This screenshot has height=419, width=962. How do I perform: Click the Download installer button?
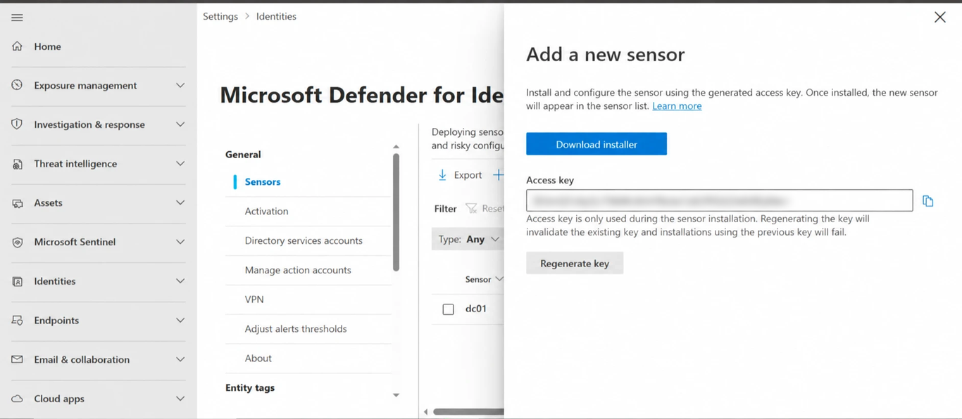[x=596, y=144]
